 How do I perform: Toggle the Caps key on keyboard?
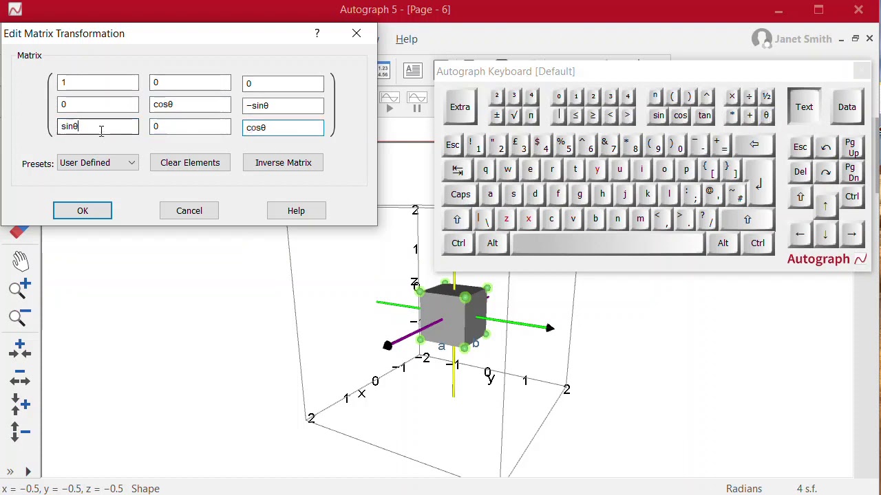[x=460, y=194]
